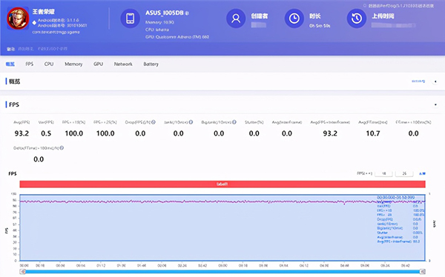Image resolution: width=445 pixels, height=277 pixels.
Task: Click the second FPS threshold input 25
Action: point(404,173)
